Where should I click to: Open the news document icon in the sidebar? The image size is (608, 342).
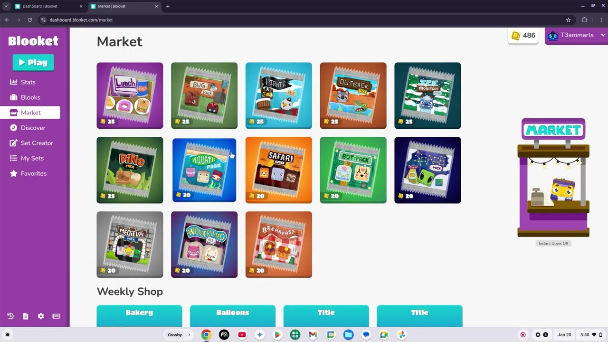(26, 316)
